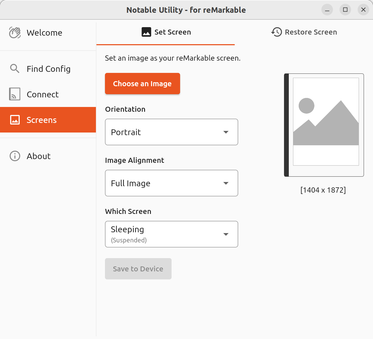Click the Sleeping screen selection field
Viewport: 373px width, 339px height.
[172, 234]
